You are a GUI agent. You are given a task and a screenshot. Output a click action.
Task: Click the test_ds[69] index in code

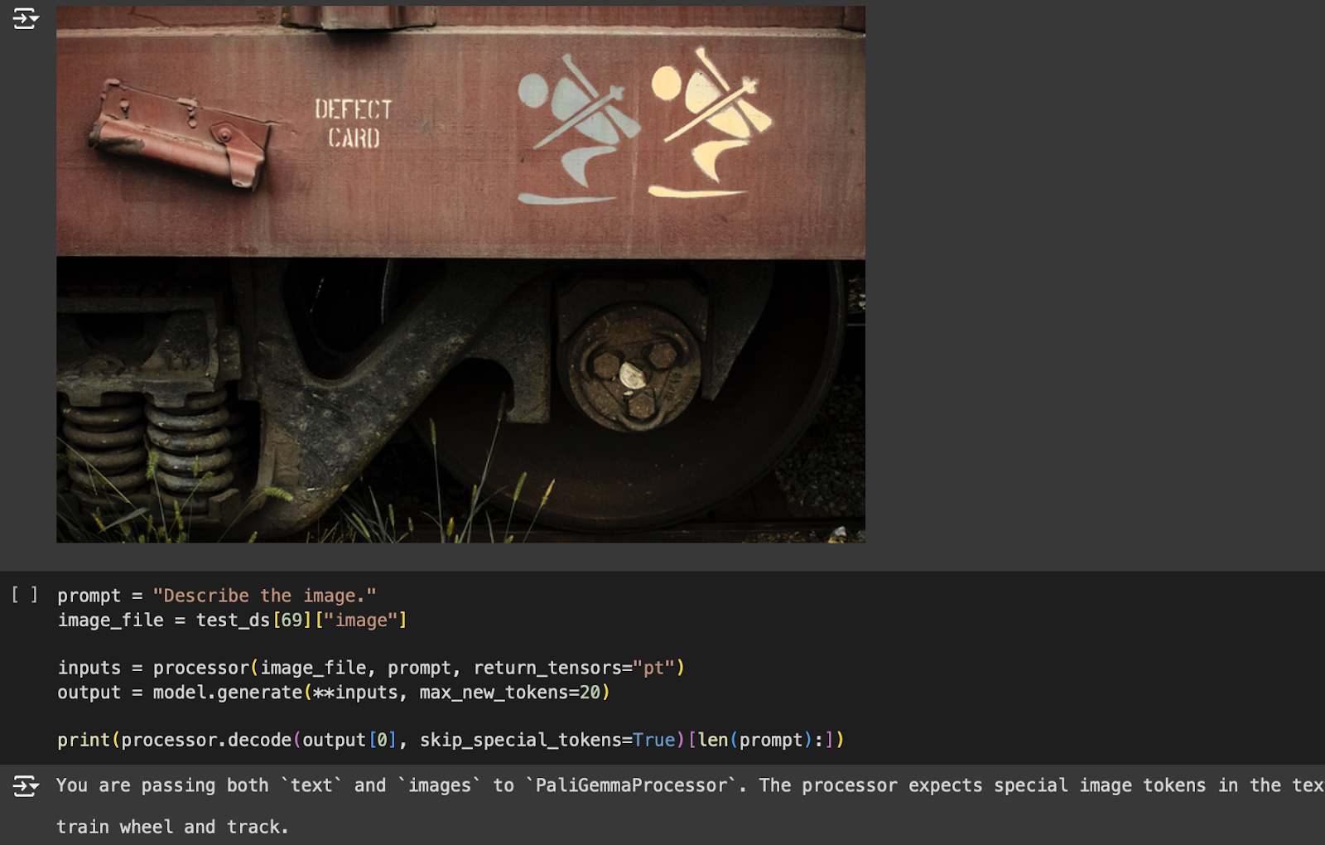[253, 620]
